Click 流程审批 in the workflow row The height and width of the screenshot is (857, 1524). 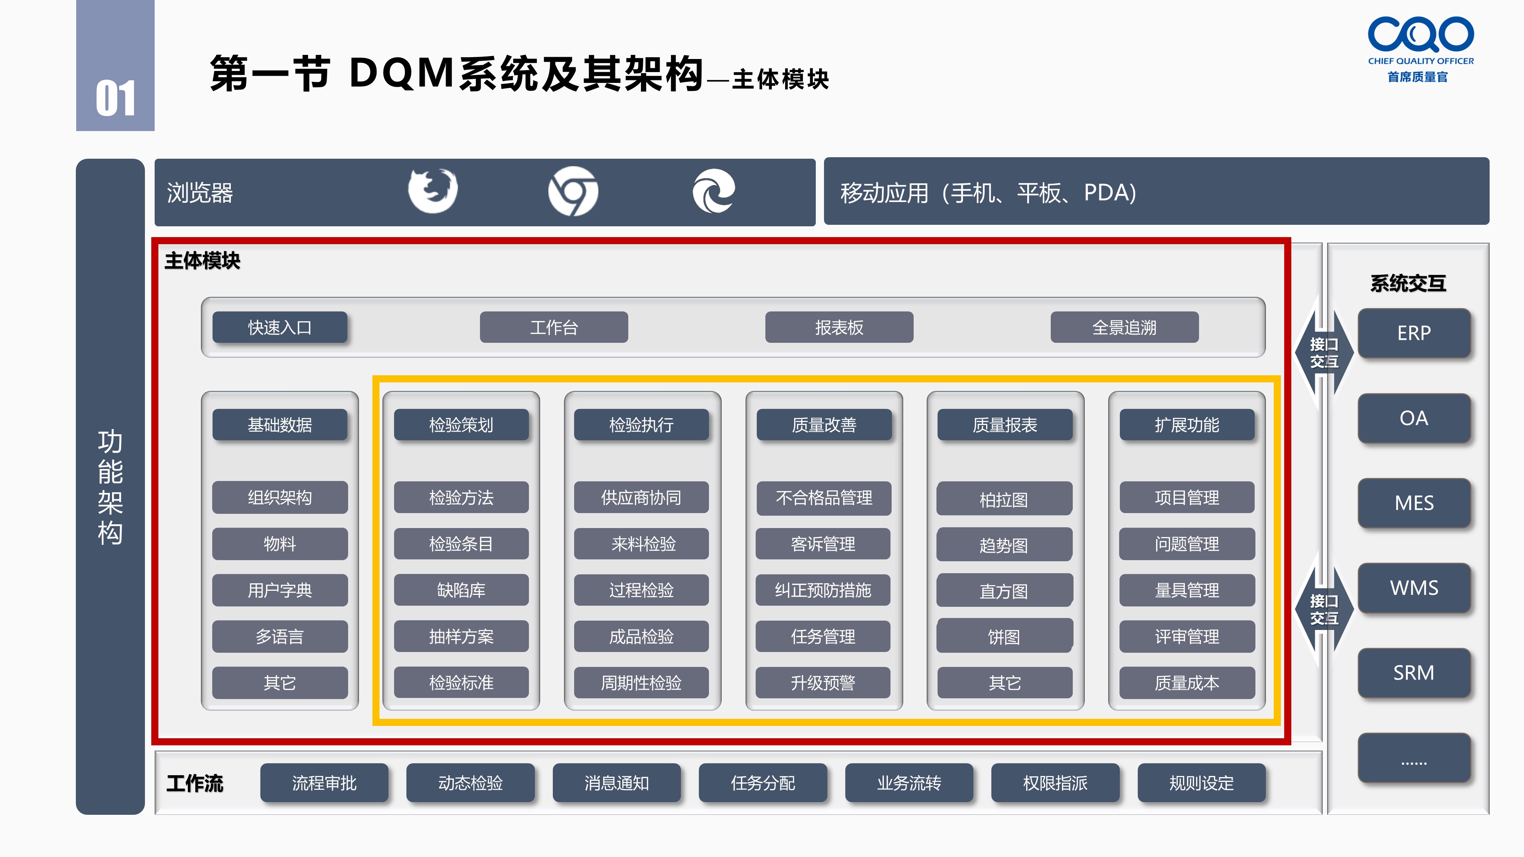(324, 782)
